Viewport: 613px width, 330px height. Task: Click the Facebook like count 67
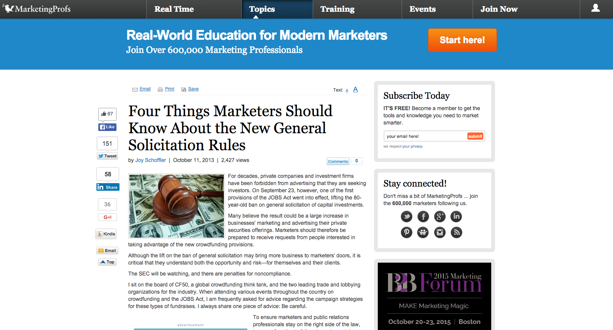coord(107,114)
